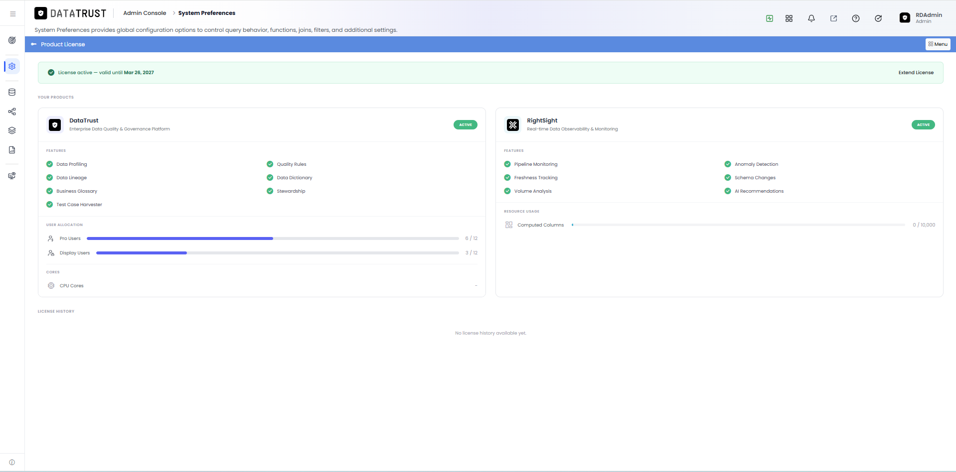
Task: Click Extend License
Action: pyautogui.click(x=916, y=73)
